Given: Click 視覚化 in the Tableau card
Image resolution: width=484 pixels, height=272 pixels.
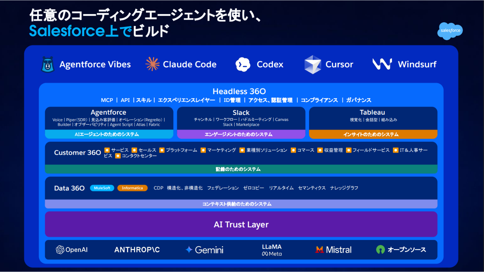Looking at the screenshot, I should click(x=356, y=120).
